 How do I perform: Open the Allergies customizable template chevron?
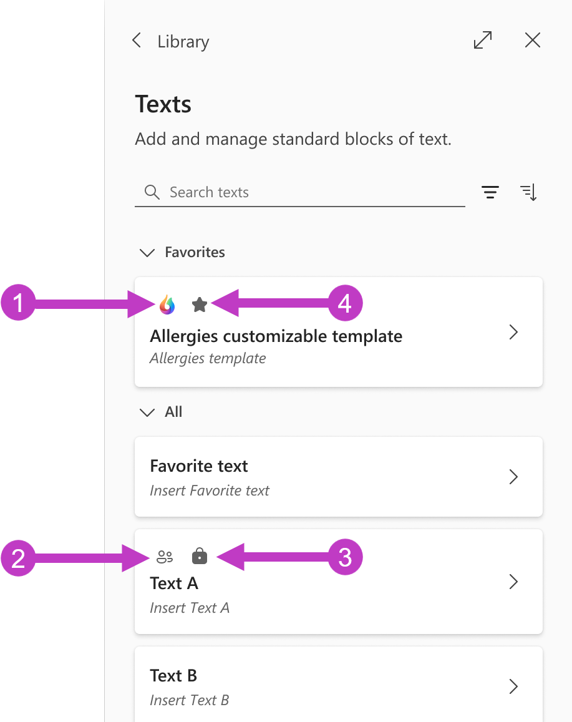513,332
